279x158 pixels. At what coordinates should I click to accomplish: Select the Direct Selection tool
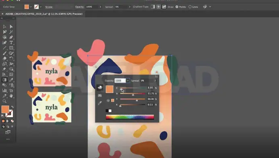11,27
